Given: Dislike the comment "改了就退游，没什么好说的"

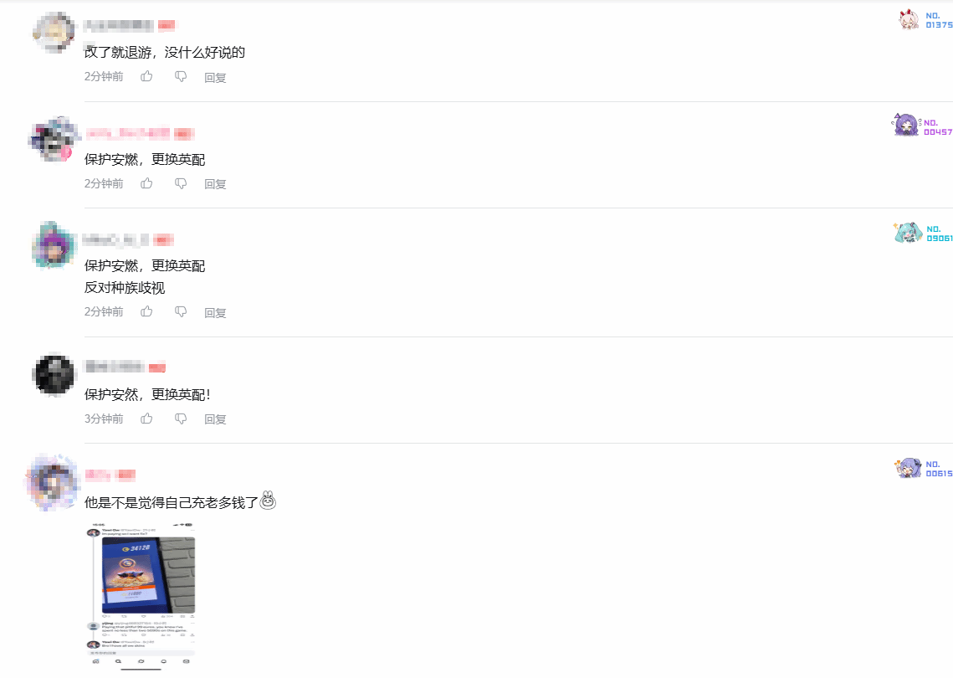Looking at the screenshot, I should point(181,77).
